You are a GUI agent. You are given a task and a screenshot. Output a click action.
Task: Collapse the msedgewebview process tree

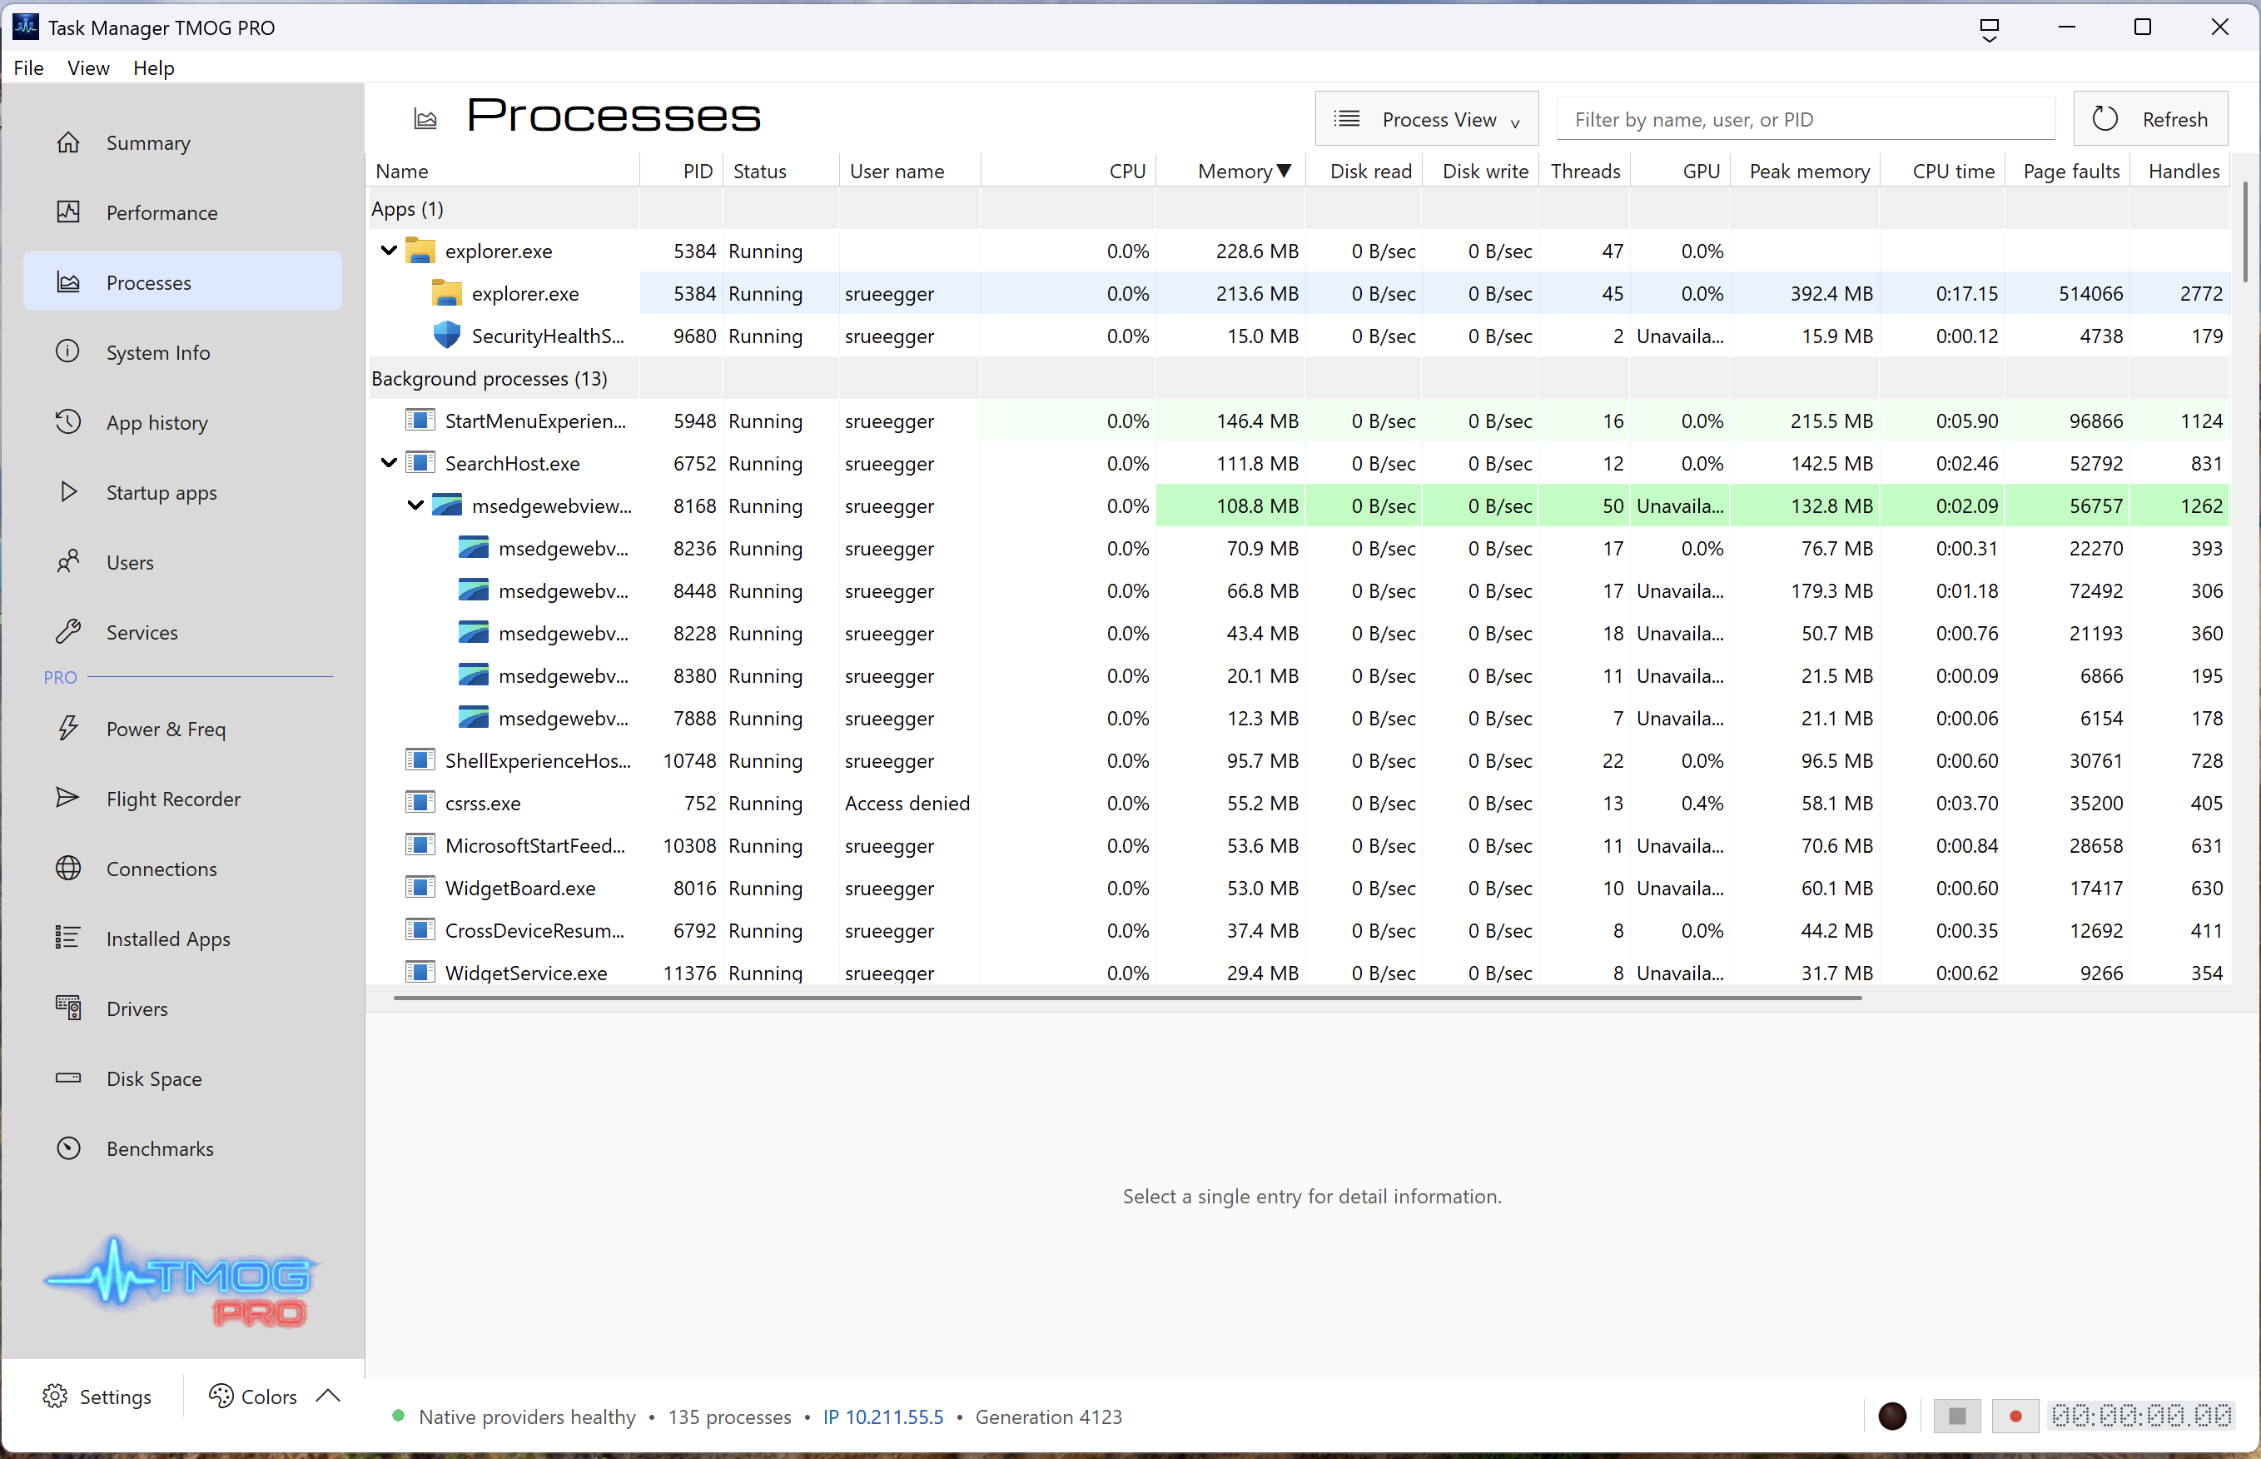pos(415,506)
